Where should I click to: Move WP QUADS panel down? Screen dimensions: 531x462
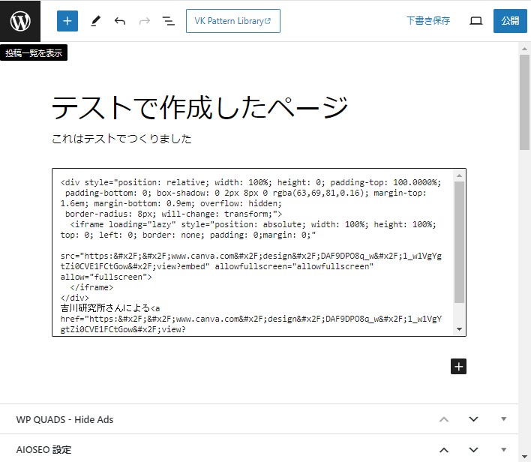(473, 419)
